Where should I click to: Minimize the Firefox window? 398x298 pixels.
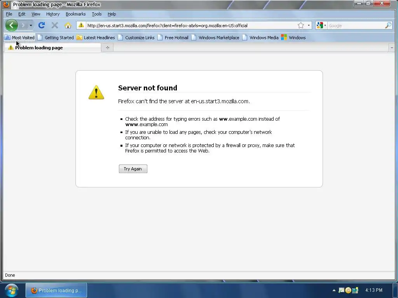[x=359, y=3]
